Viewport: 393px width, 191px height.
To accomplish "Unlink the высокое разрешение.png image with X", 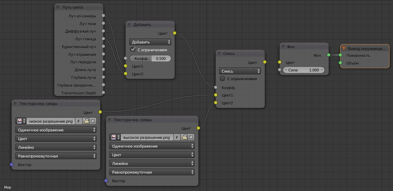I will pyautogui.click(x=191, y=137).
